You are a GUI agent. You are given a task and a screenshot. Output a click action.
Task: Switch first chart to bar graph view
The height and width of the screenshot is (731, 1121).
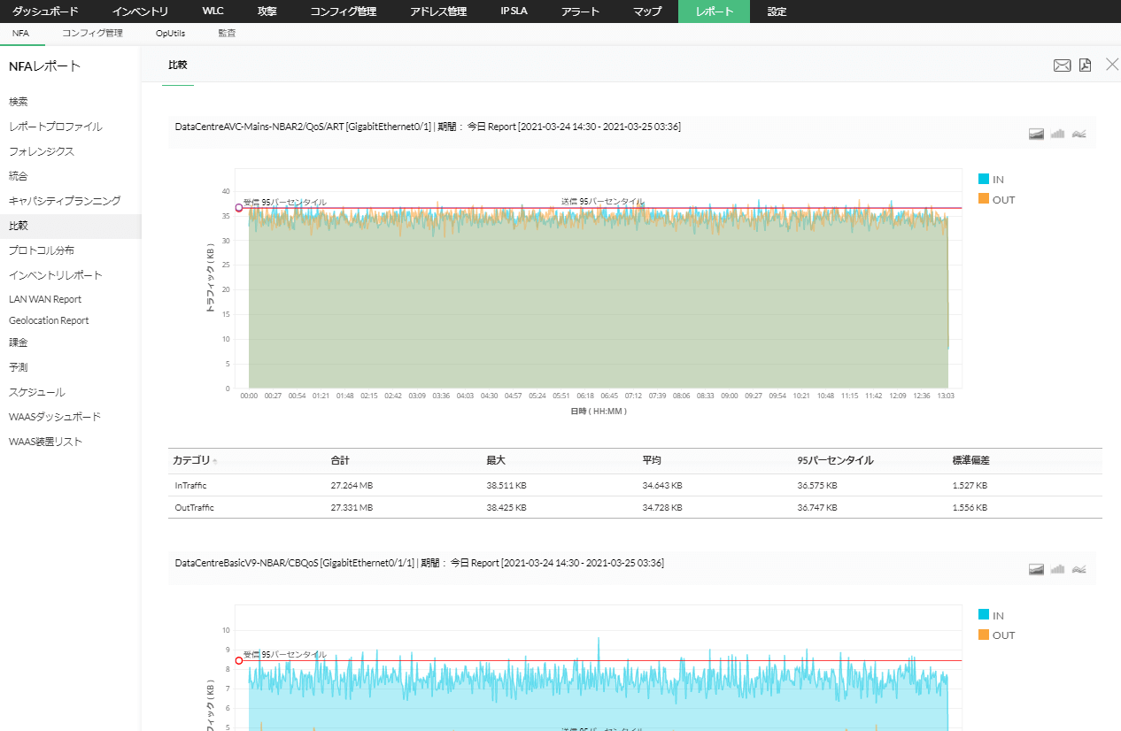[1057, 134]
